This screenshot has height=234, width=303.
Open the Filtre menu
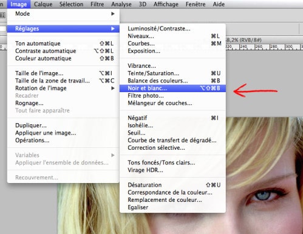(x=97, y=4)
